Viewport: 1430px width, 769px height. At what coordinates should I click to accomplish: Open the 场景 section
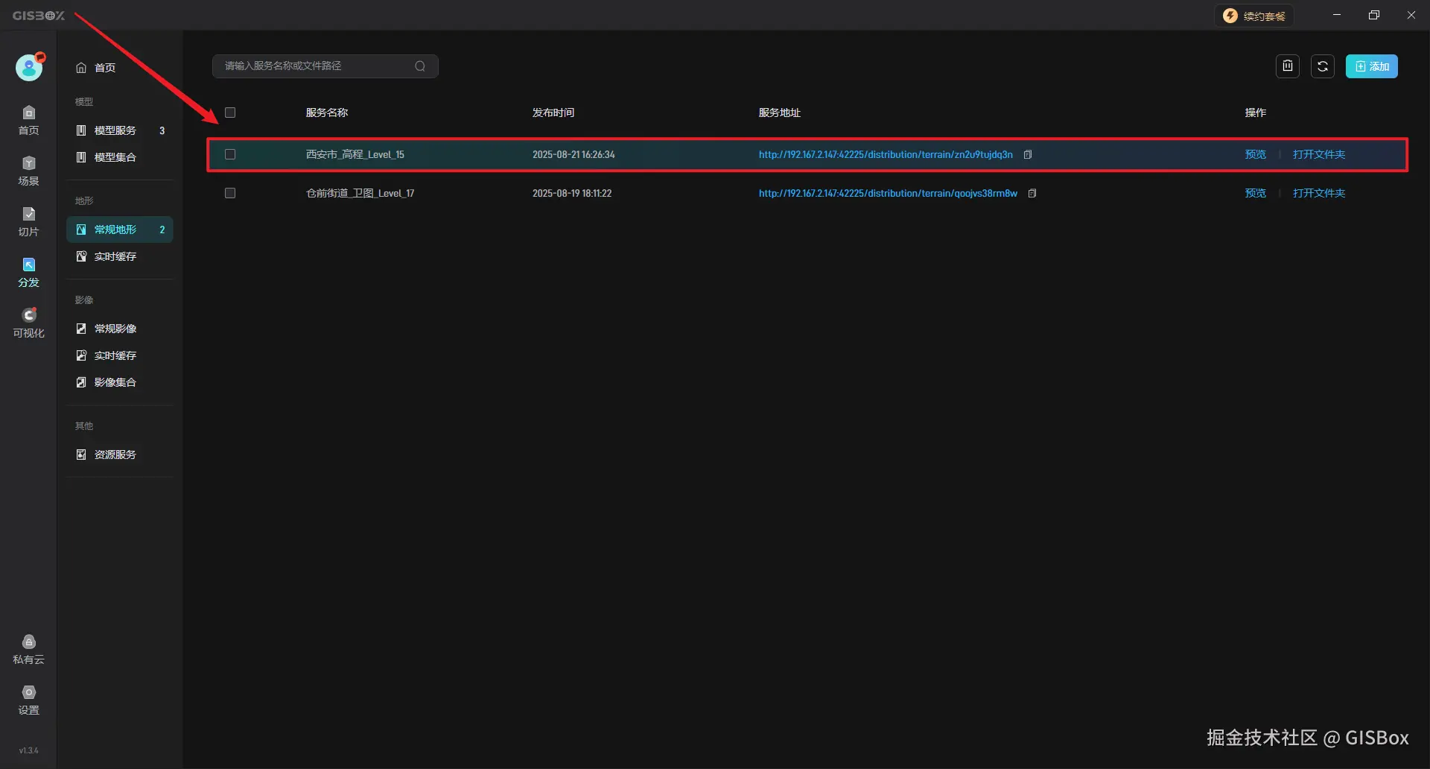[x=28, y=171]
